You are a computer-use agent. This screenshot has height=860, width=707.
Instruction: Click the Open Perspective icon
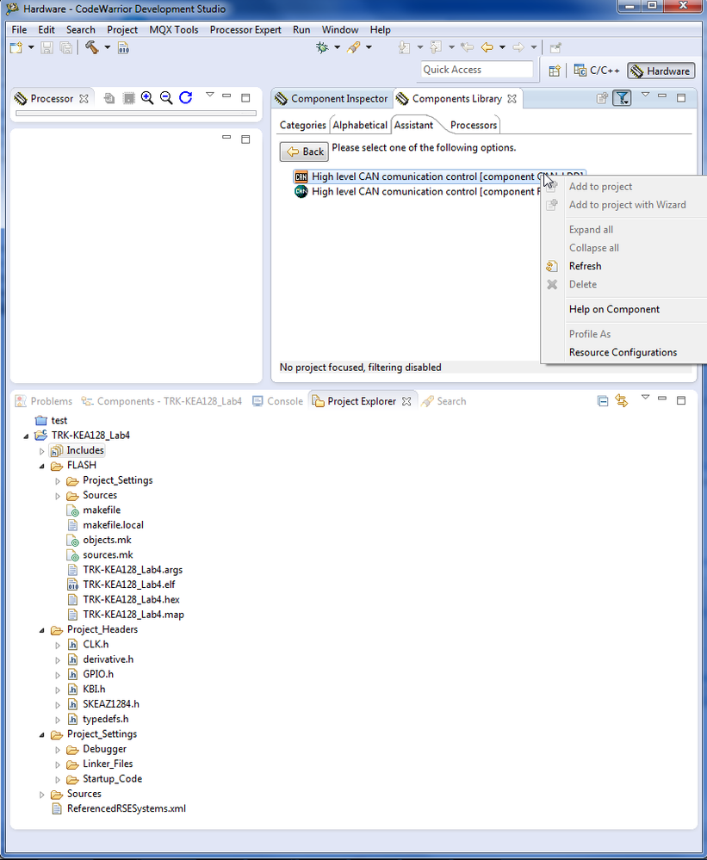[x=555, y=71]
